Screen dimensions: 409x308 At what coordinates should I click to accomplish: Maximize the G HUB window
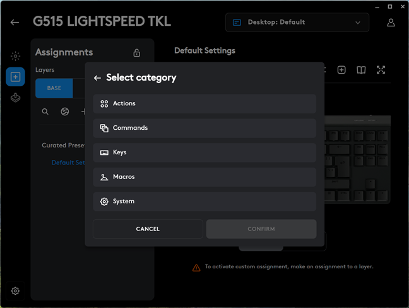tap(389, 7)
